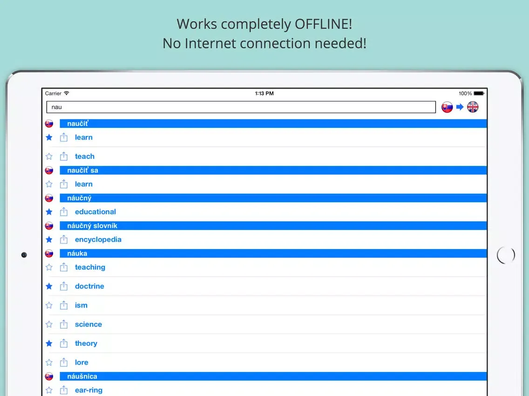Share the 'encyclopedia' translation
Image resolution: width=529 pixels, height=396 pixels.
point(64,239)
